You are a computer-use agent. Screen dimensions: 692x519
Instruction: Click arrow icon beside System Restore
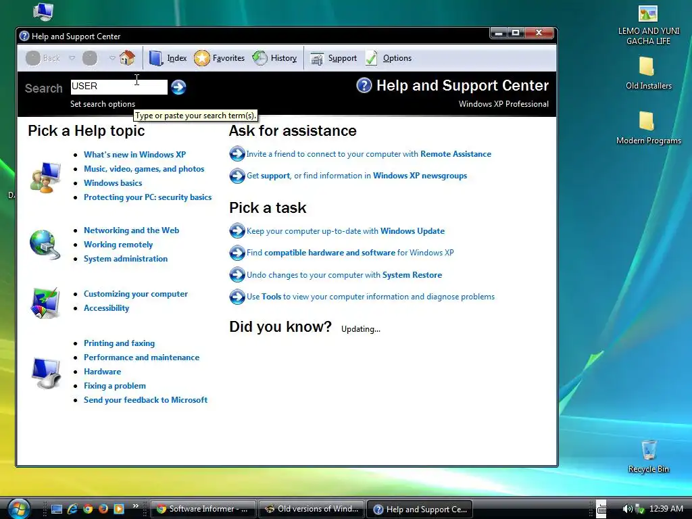(x=237, y=274)
